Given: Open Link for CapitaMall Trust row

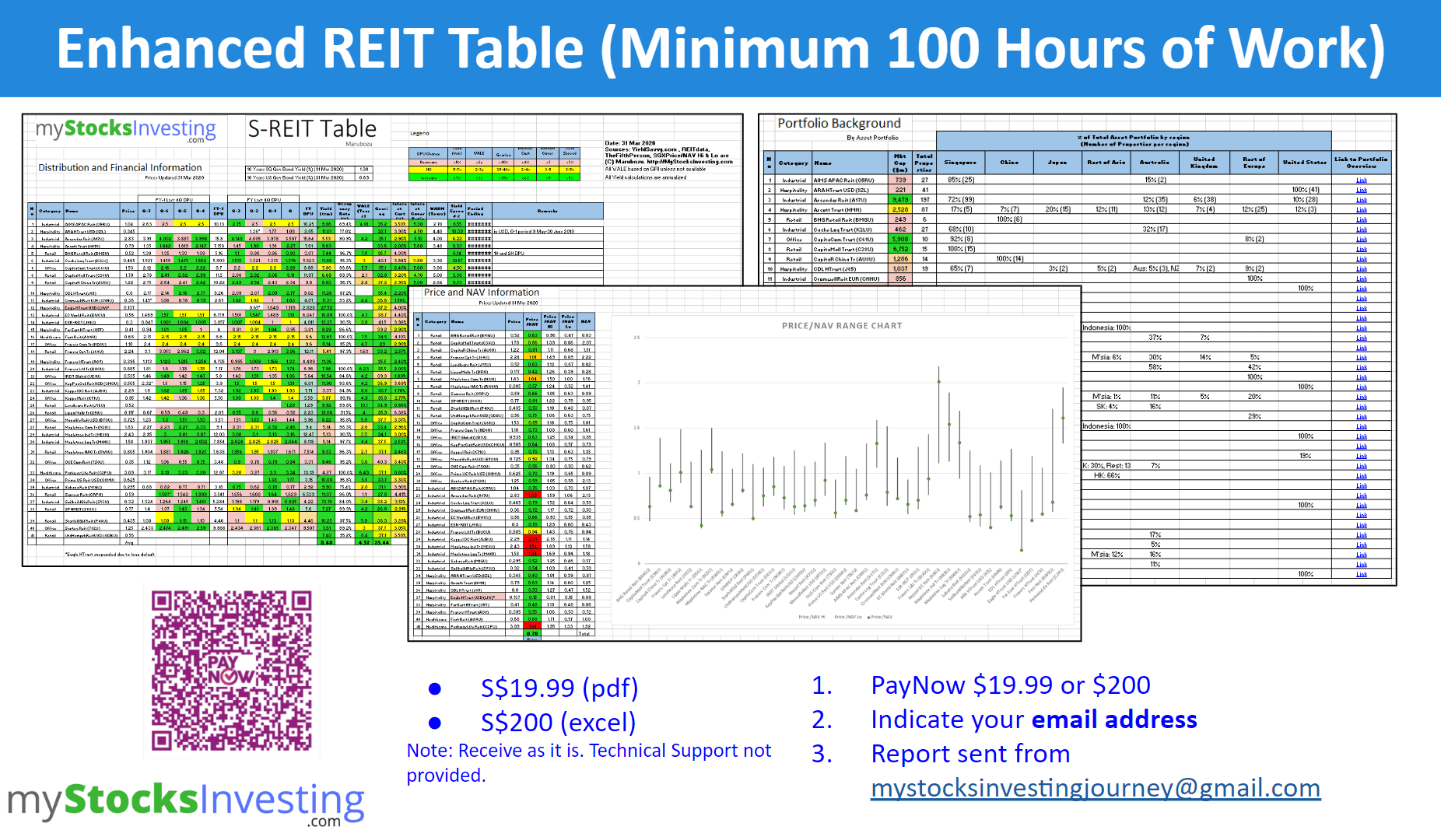Looking at the screenshot, I should pos(1361,249).
